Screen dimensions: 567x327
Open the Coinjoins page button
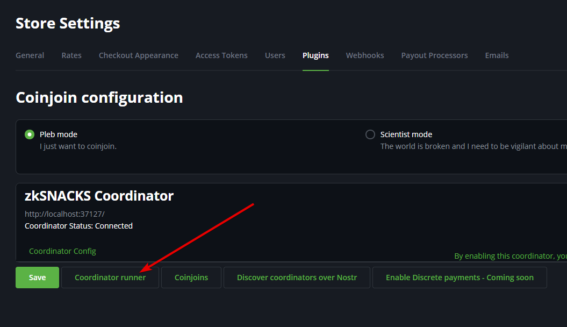click(191, 278)
